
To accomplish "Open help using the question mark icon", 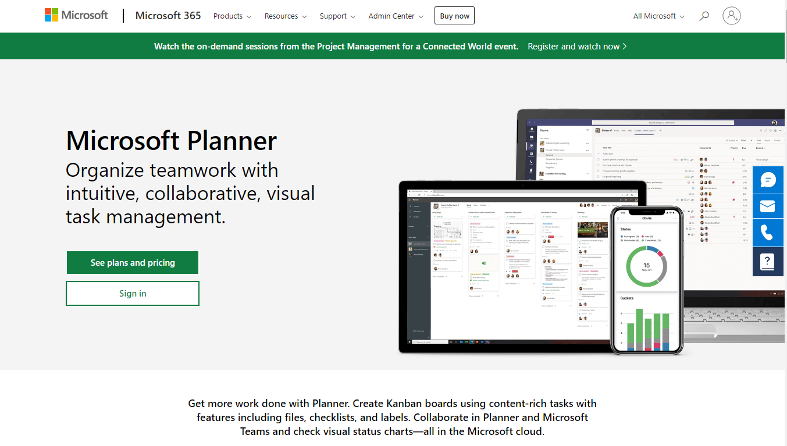I will (x=768, y=262).
